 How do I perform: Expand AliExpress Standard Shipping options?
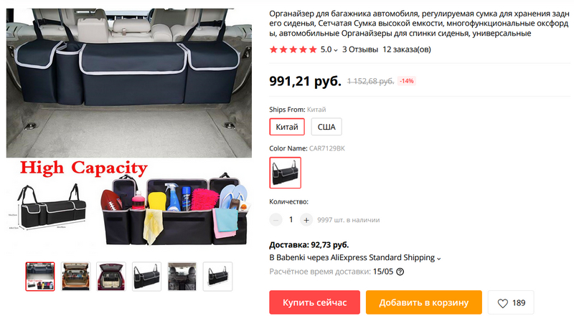click(x=438, y=259)
